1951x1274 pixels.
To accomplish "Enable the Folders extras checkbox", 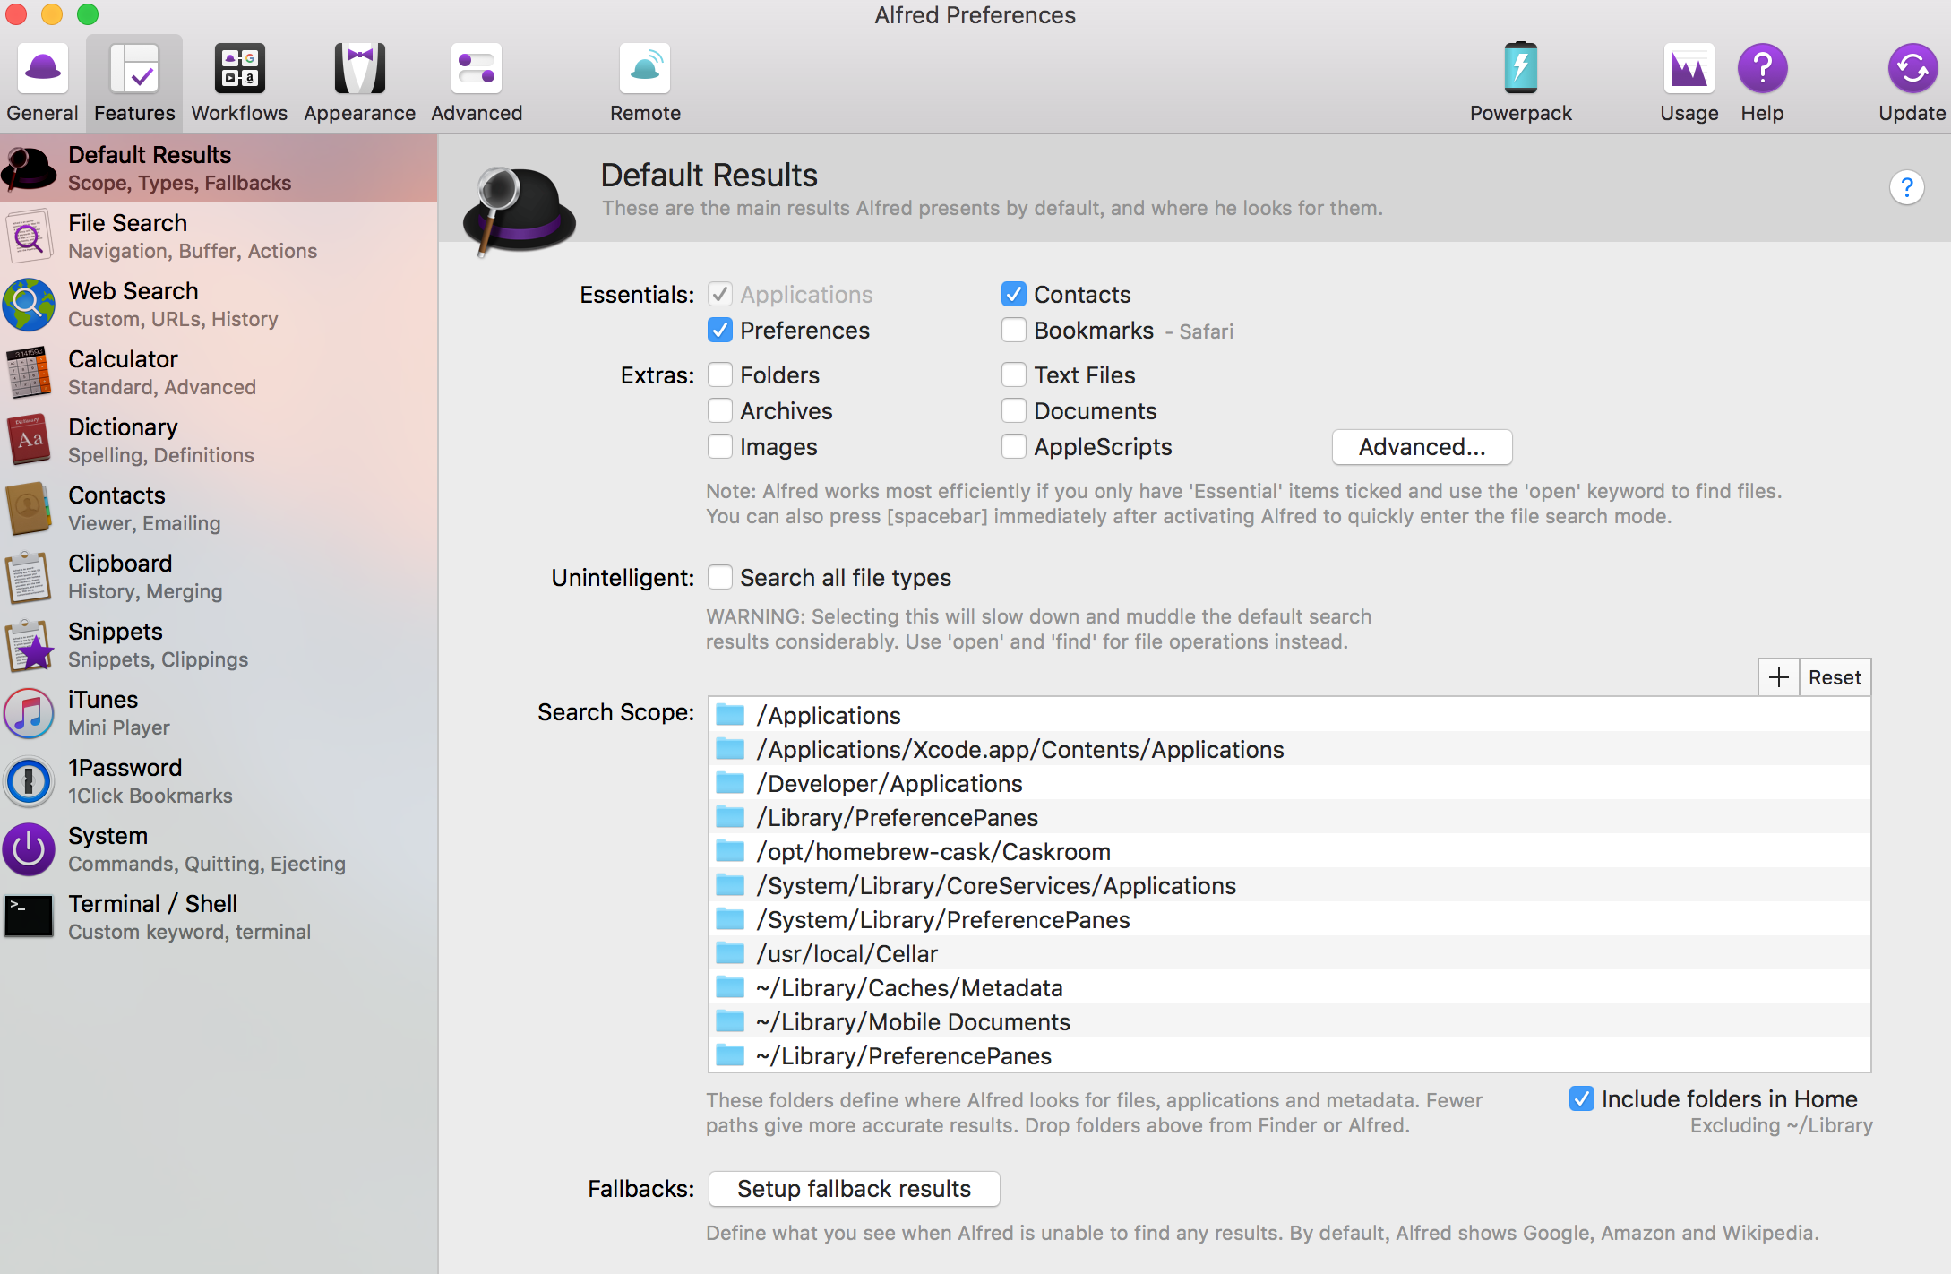I will (x=720, y=374).
